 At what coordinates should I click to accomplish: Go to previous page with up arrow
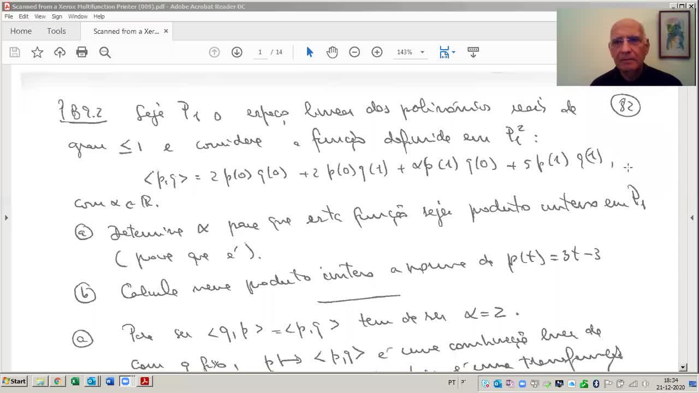214,52
